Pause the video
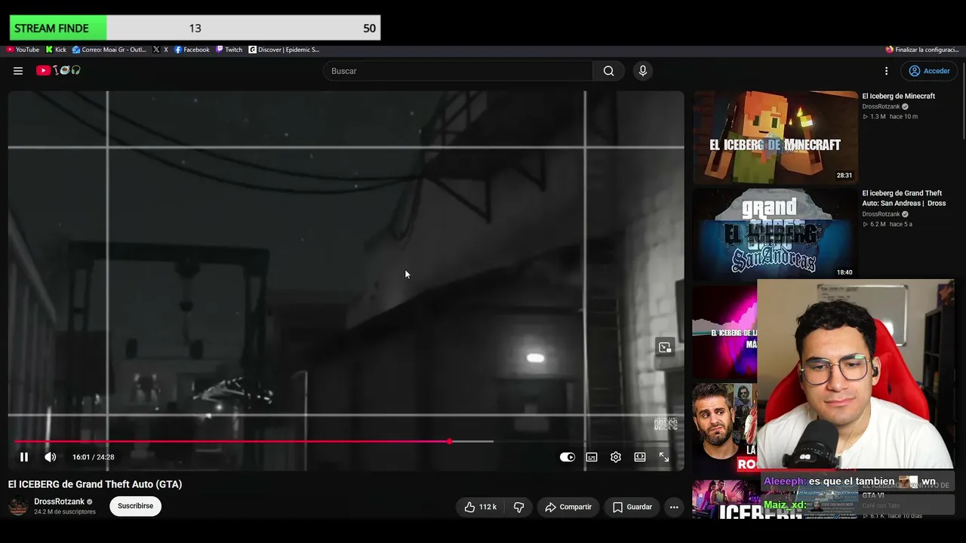Image resolution: width=966 pixels, height=543 pixels. (24, 457)
